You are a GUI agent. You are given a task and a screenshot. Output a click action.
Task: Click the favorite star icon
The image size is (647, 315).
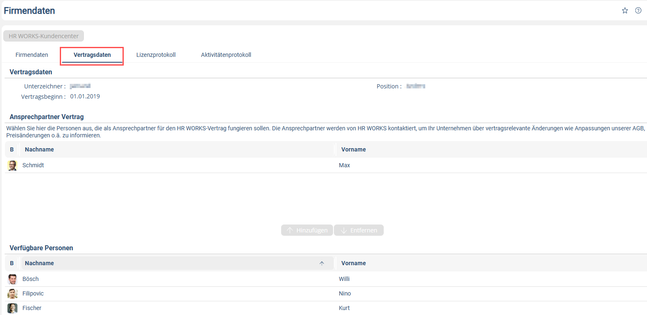(625, 11)
